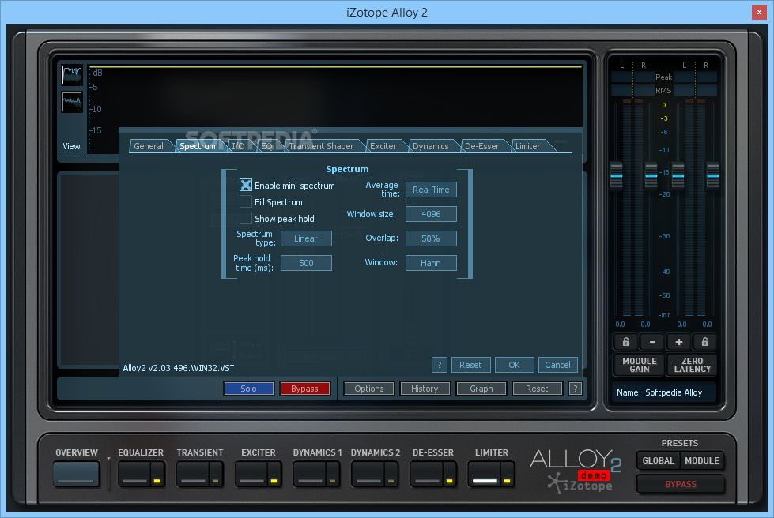Screen dimensions: 774x518
Task: Switch to the I/O tab
Action: (x=238, y=146)
